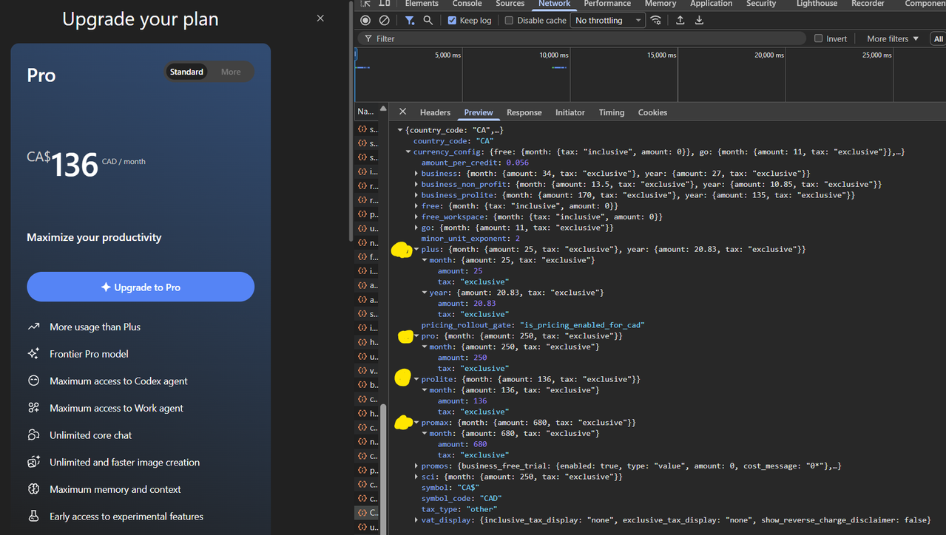946x535 pixels.
Task: Select request row starting with 'v'
Action: (367, 371)
